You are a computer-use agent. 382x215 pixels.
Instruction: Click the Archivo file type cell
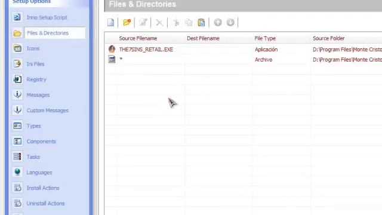pyautogui.click(x=264, y=60)
